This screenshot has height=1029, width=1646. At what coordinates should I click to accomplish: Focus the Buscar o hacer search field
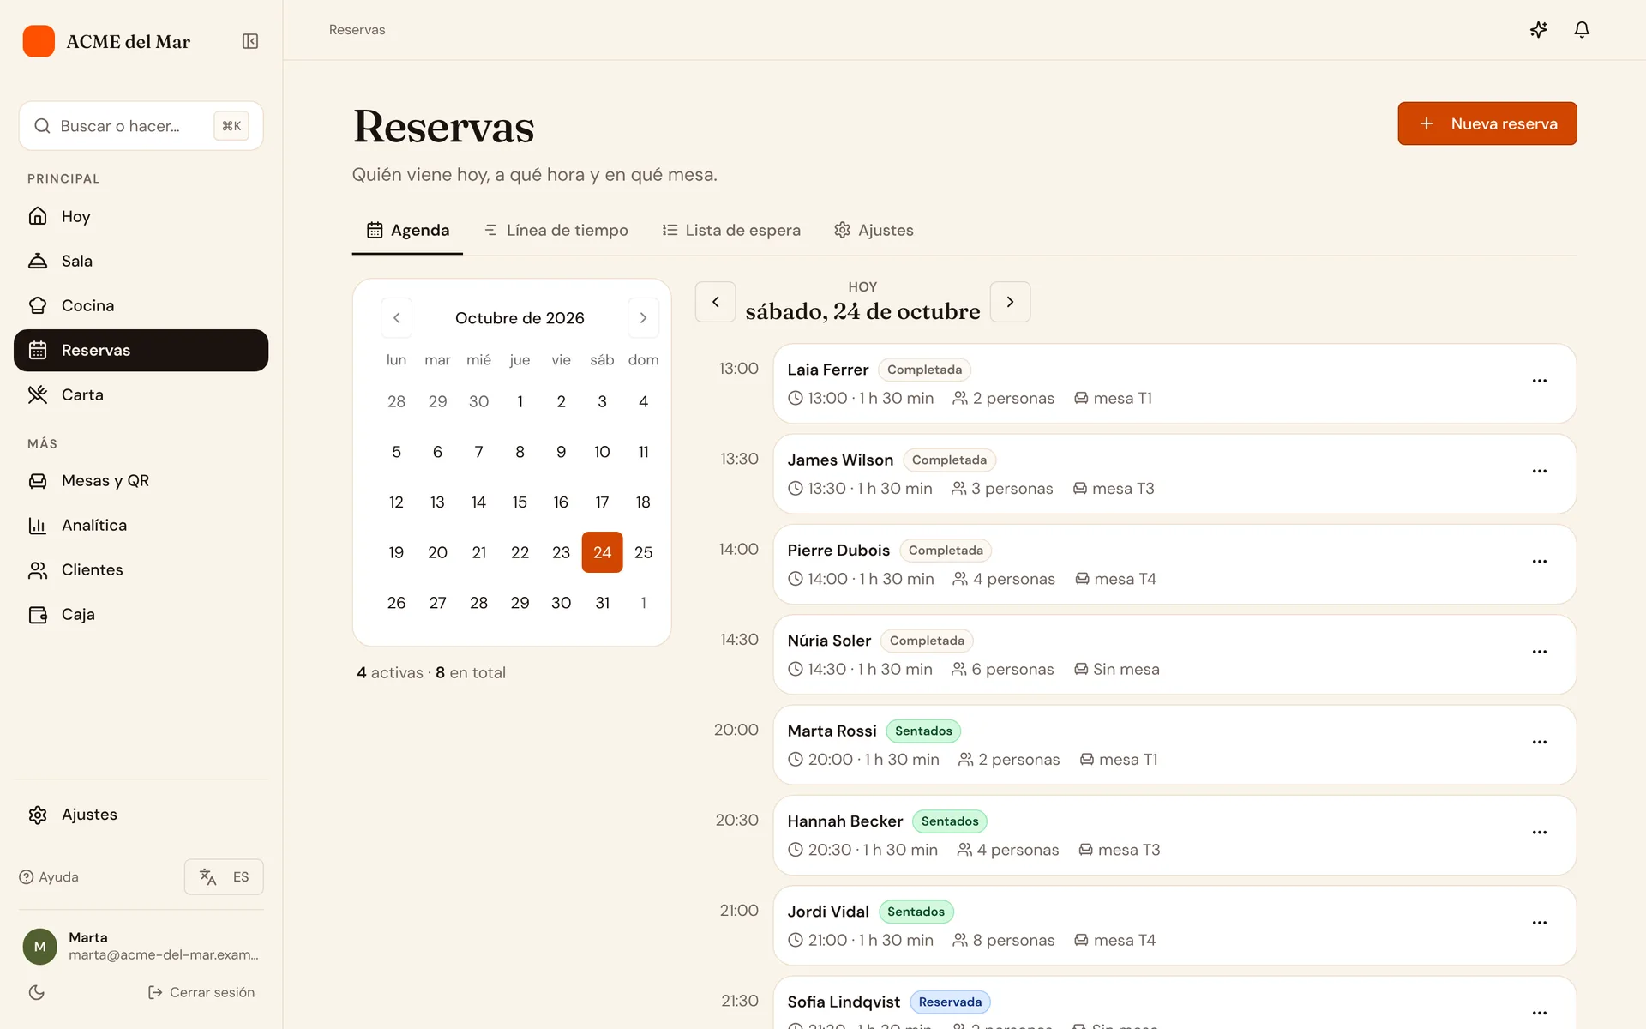coord(141,126)
